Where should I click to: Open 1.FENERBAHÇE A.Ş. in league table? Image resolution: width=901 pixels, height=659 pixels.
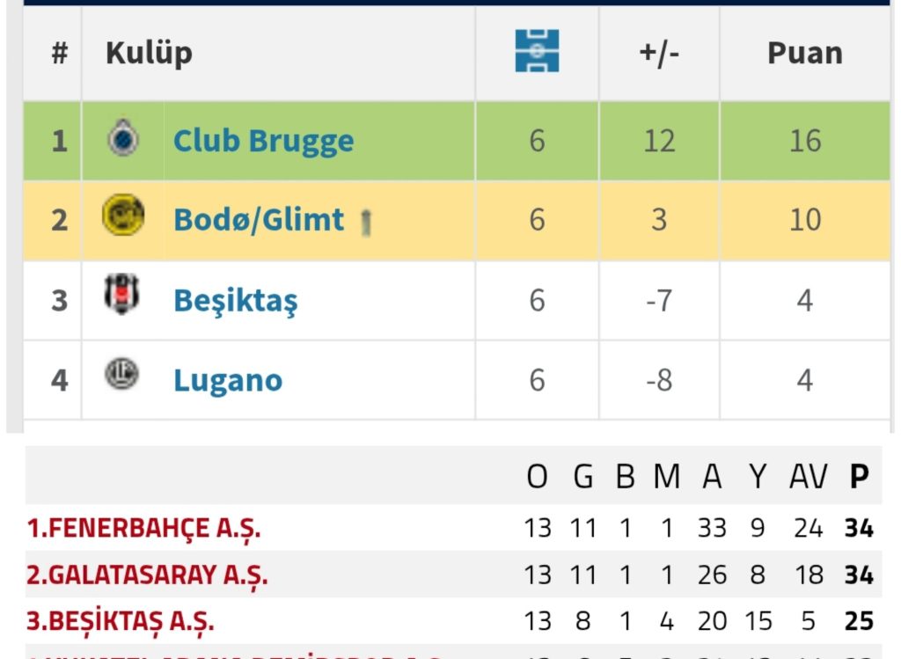(143, 528)
